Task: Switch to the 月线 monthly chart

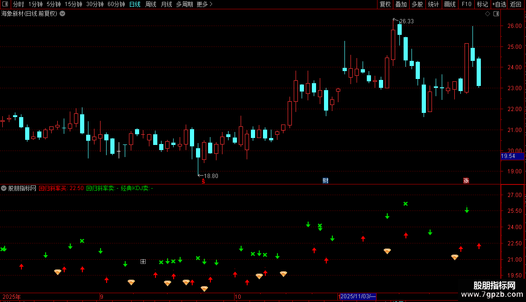Action: click(166, 4)
